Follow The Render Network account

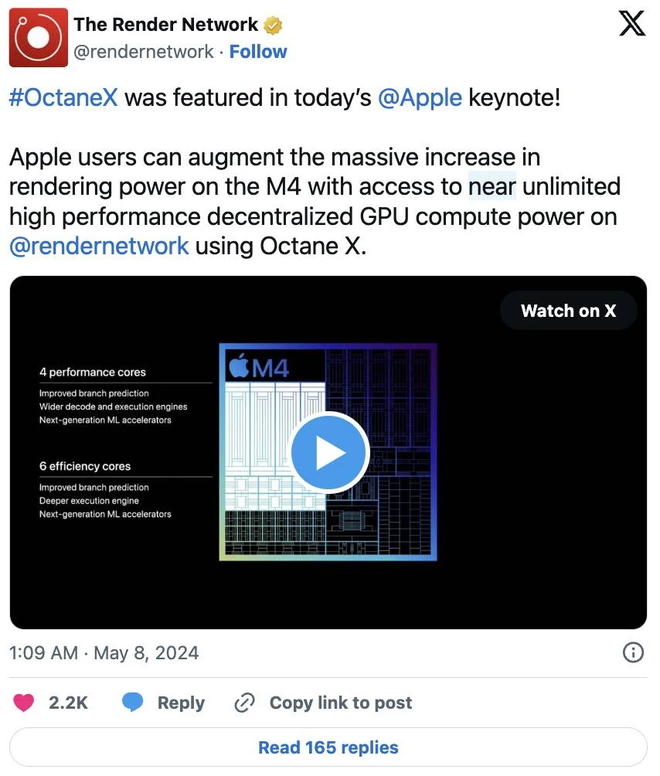258,52
